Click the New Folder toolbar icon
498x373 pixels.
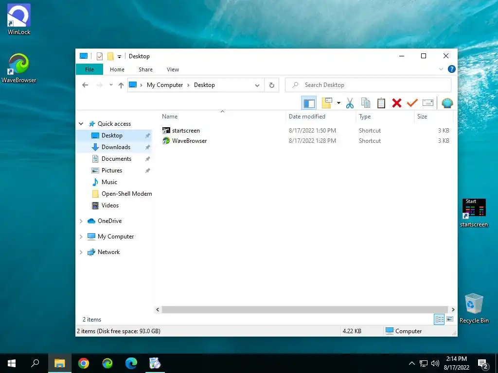coord(327,103)
